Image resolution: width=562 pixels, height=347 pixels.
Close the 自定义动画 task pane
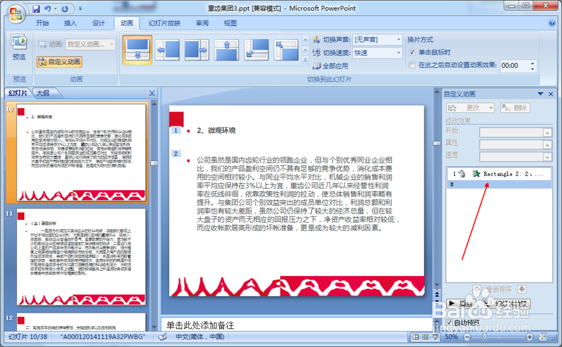[551, 94]
